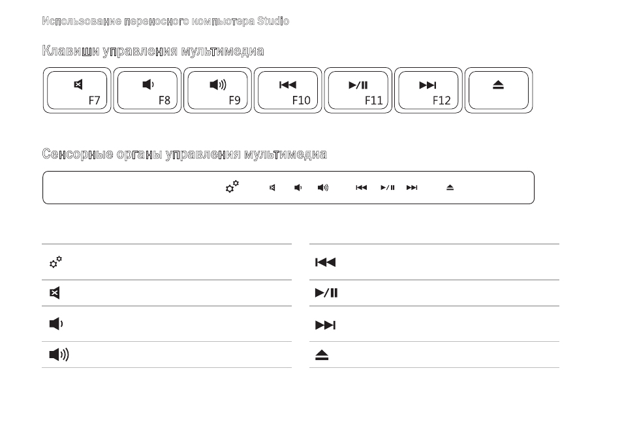Tap volume down icon in touch strip

[x=298, y=188]
